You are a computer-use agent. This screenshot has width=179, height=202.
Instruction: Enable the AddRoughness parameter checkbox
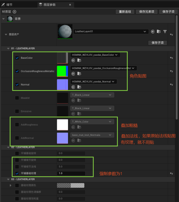tap(17, 125)
